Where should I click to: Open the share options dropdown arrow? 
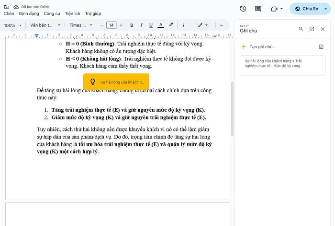(326, 9)
